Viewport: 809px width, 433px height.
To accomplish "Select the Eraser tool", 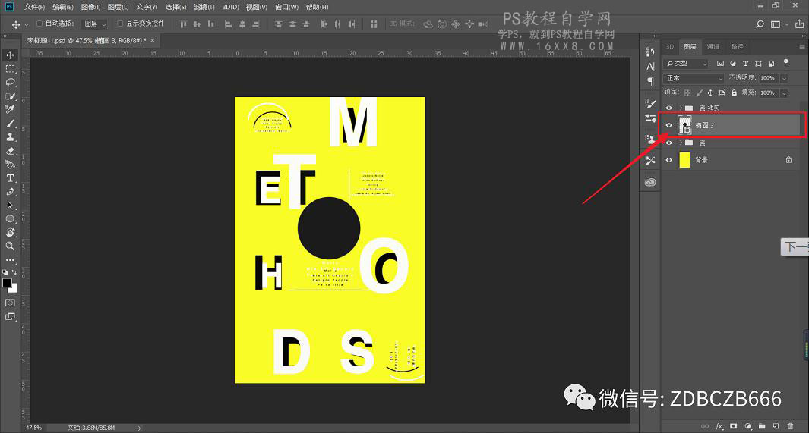I will pyautogui.click(x=10, y=151).
